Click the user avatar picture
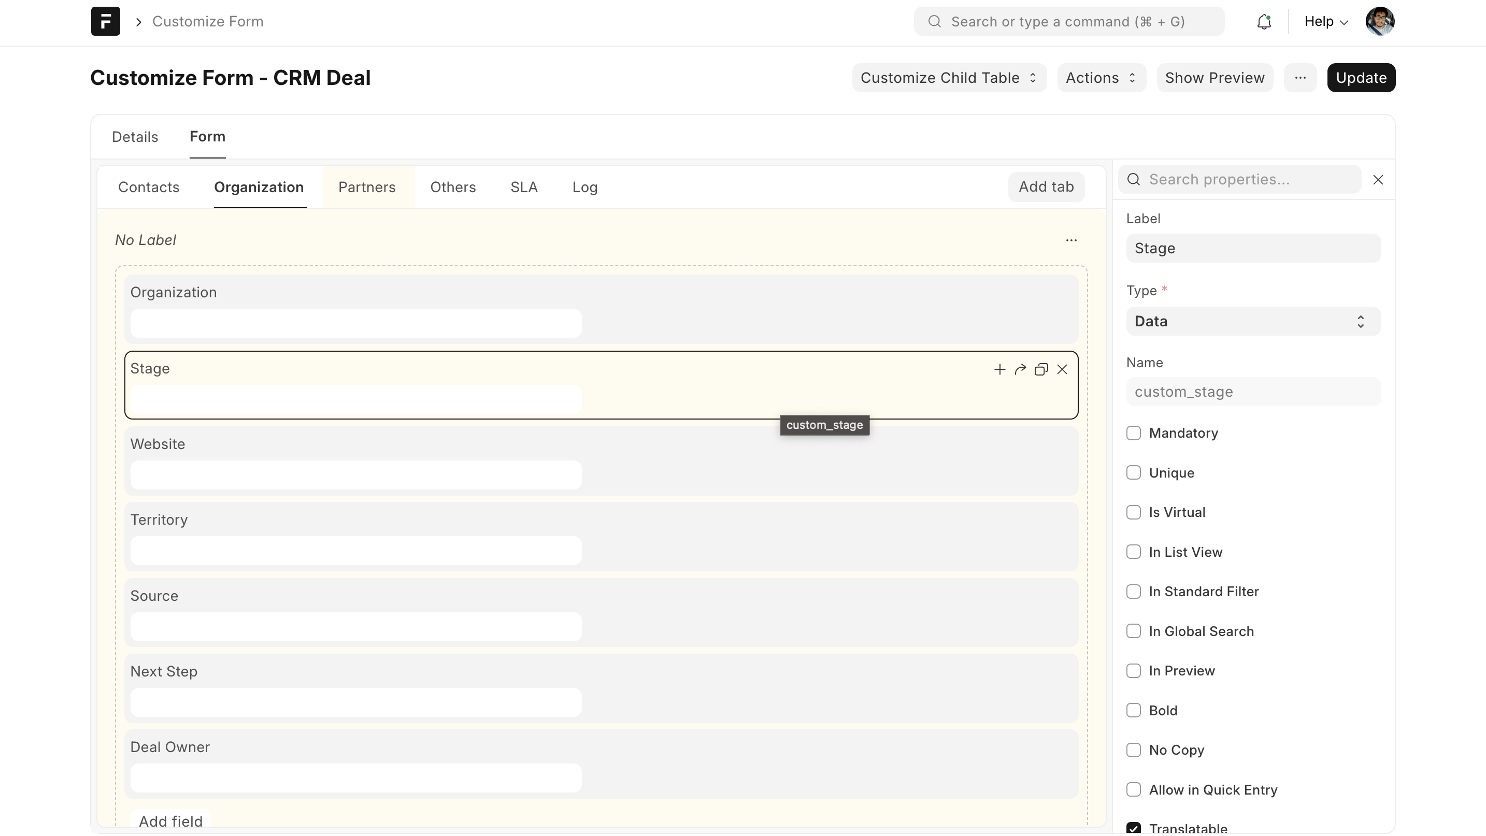Screen dimensions: 1486x836 coord(1380,21)
